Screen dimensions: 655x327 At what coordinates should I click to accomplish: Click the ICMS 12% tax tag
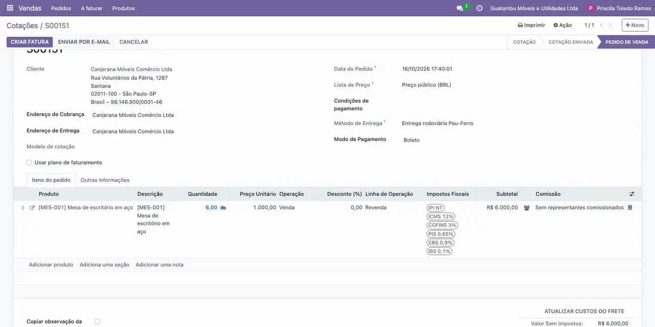441,217
